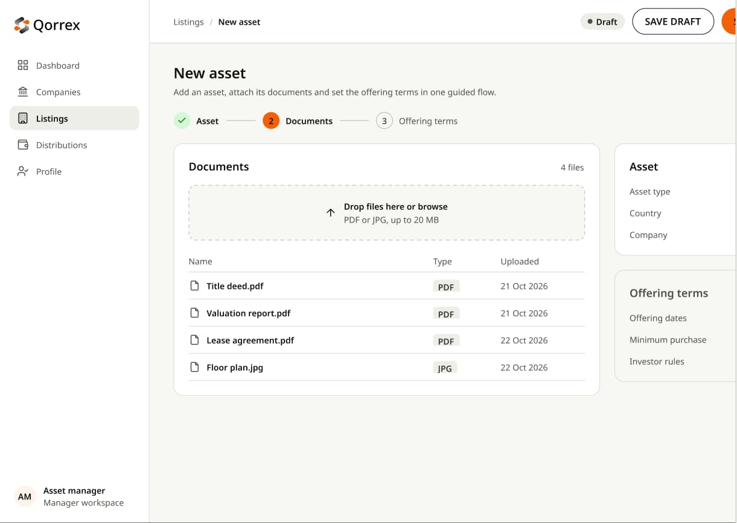
Task: Click the step 2 circle icon
Action: click(271, 121)
